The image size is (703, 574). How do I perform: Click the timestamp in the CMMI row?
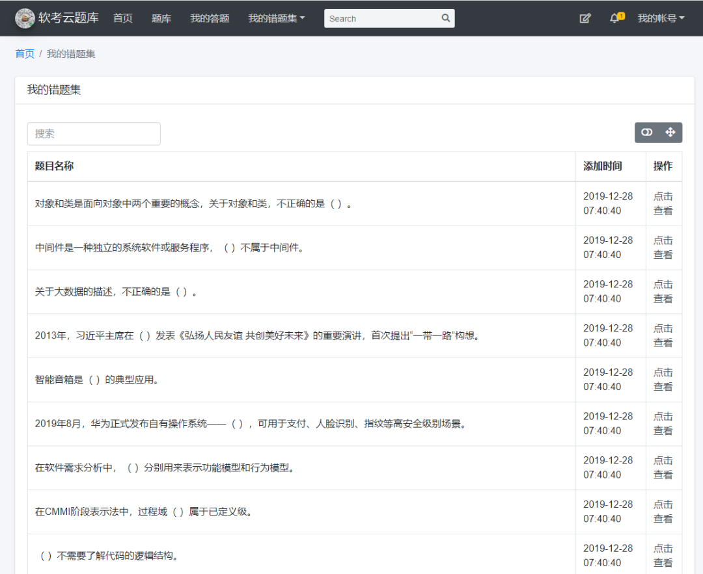point(608,512)
